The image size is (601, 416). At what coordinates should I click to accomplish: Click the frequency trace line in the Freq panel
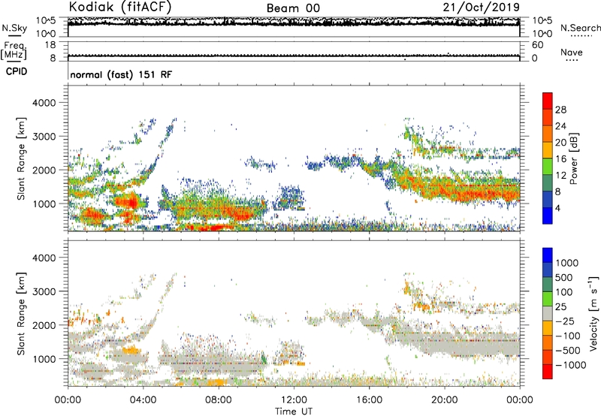coord(294,56)
